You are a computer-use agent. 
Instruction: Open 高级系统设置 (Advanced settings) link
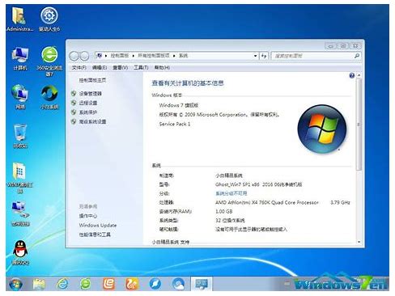point(92,121)
